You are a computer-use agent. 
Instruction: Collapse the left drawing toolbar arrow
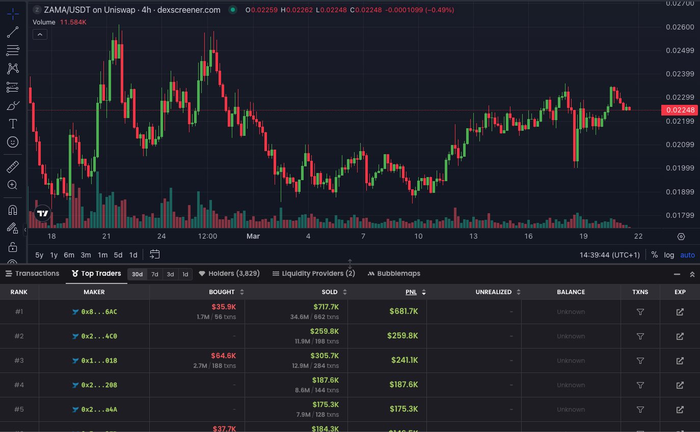[x=25, y=230]
